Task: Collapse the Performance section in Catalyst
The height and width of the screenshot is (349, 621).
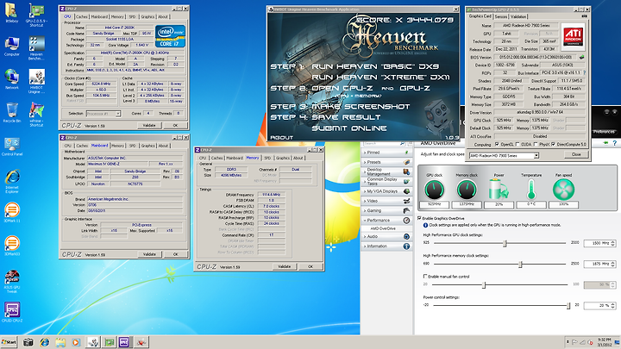Action: tap(386, 220)
